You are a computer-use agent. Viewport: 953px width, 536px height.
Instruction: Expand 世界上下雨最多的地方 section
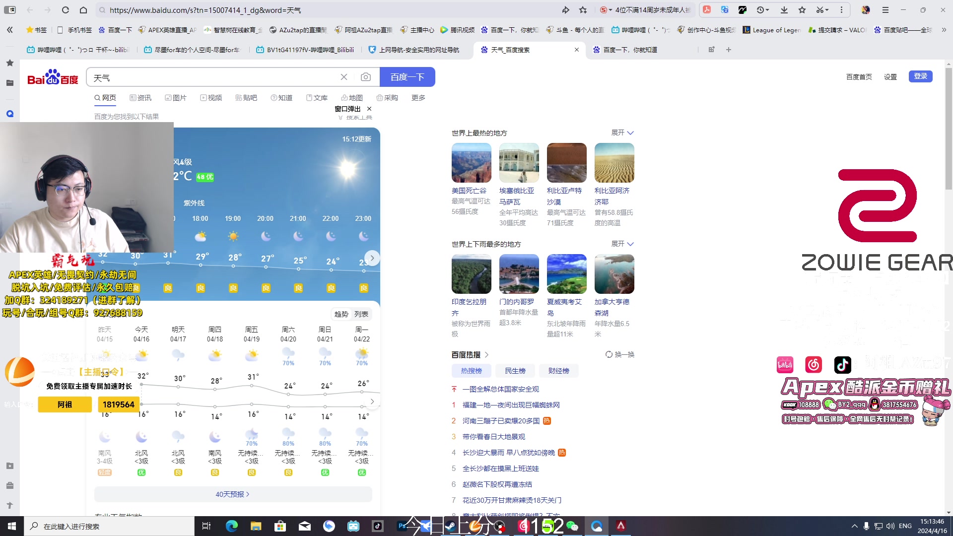pyautogui.click(x=622, y=244)
